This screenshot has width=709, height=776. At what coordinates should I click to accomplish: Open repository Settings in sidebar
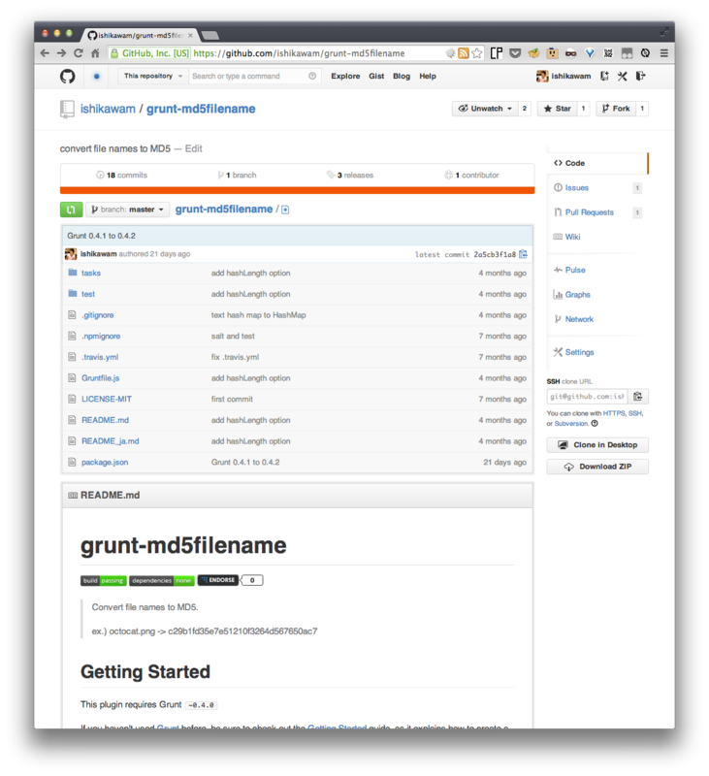click(579, 352)
